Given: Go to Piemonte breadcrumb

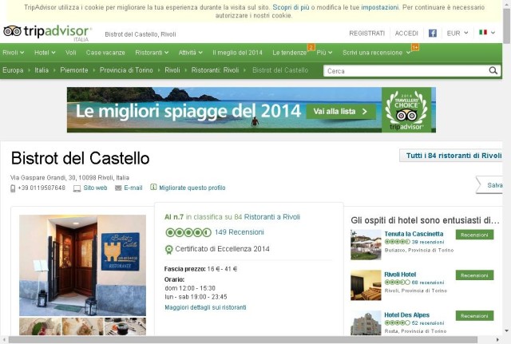Looking at the screenshot, I should click(x=74, y=70).
